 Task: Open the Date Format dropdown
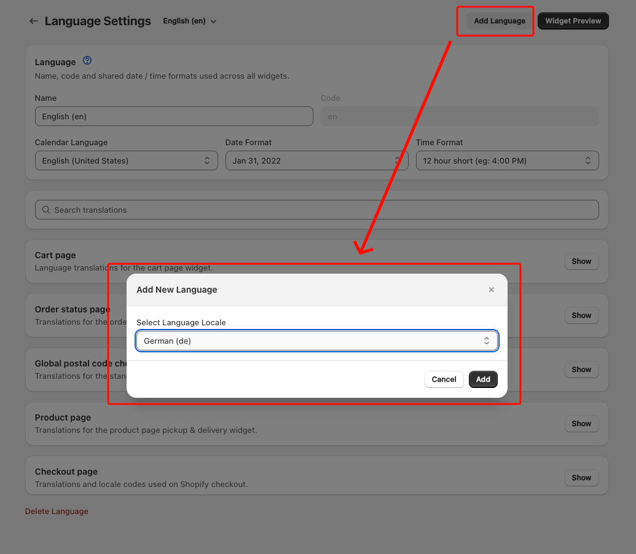point(317,160)
